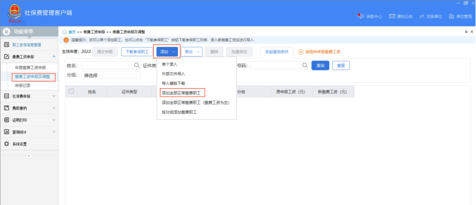
Task: Expand the 查询统计 menu
Action: [54, 132]
